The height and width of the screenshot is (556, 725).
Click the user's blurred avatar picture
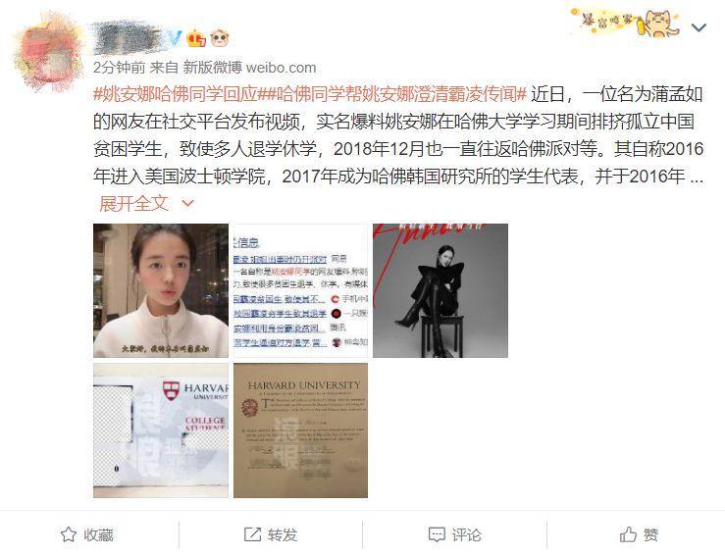(x=48, y=52)
